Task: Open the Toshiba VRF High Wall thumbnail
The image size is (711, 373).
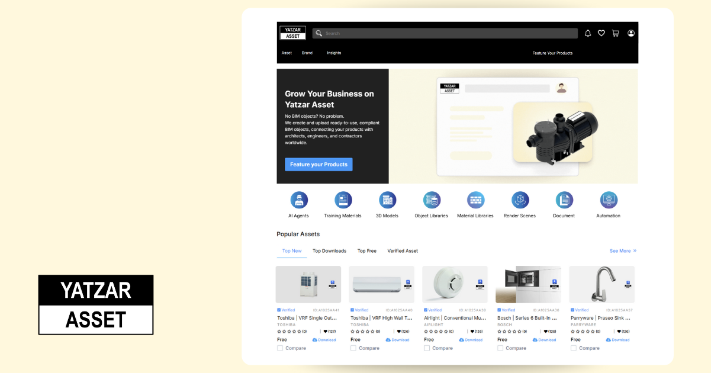Action: tap(382, 284)
